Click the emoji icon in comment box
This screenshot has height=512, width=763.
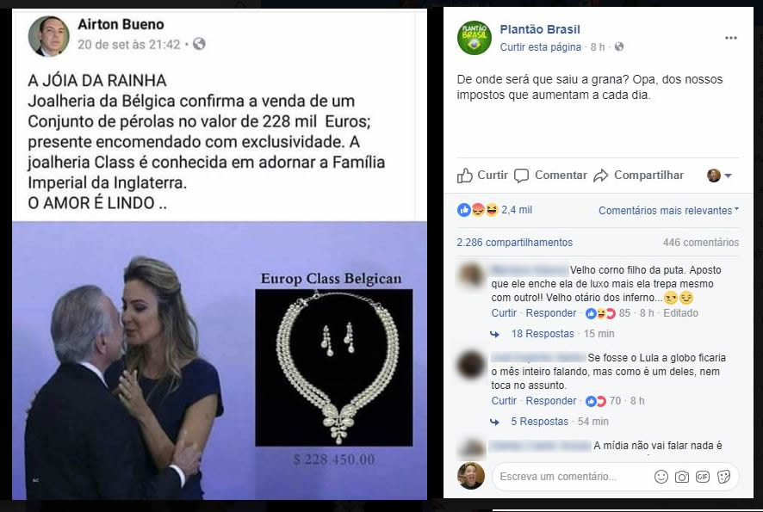[x=661, y=477]
